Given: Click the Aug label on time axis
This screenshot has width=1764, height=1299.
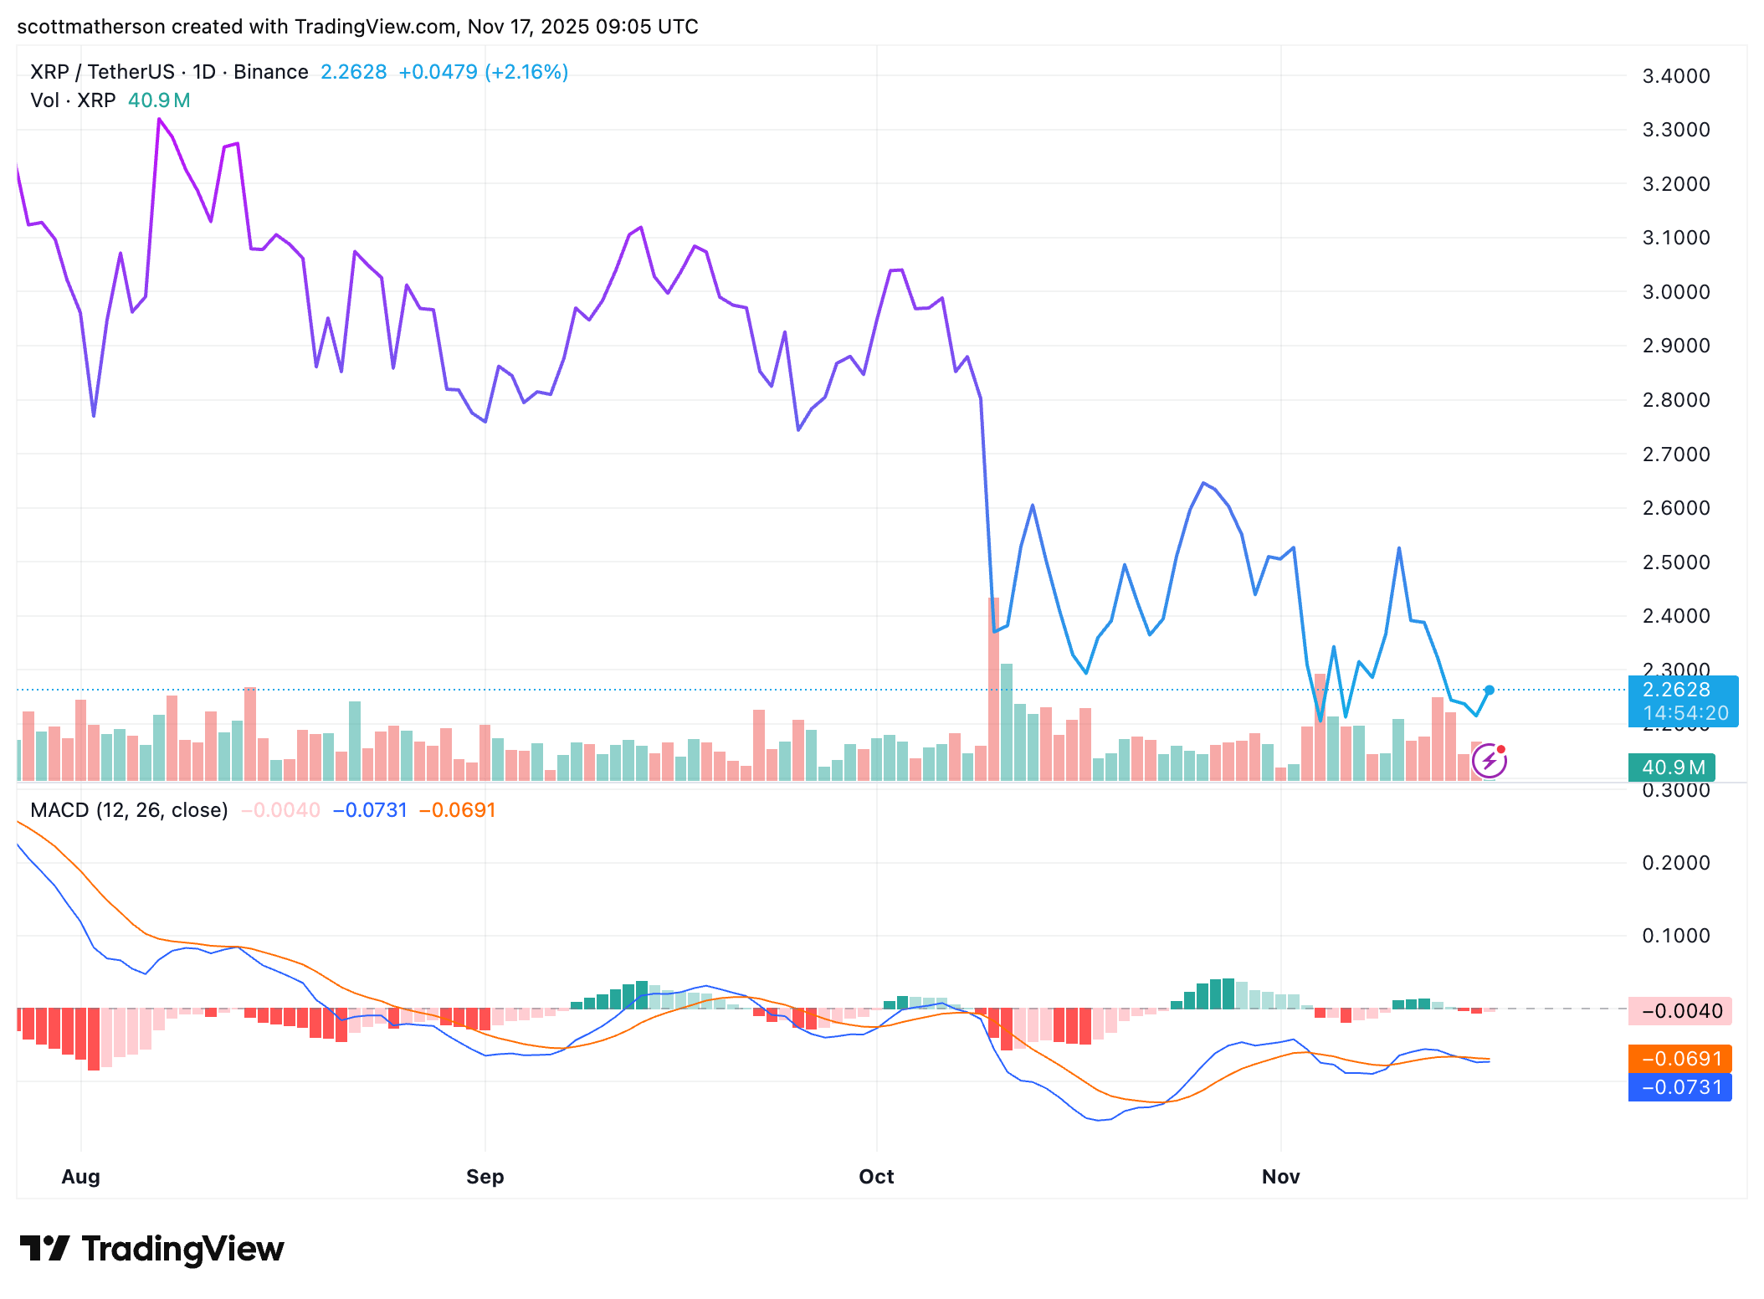Looking at the screenshot, I should [80, 1177].
